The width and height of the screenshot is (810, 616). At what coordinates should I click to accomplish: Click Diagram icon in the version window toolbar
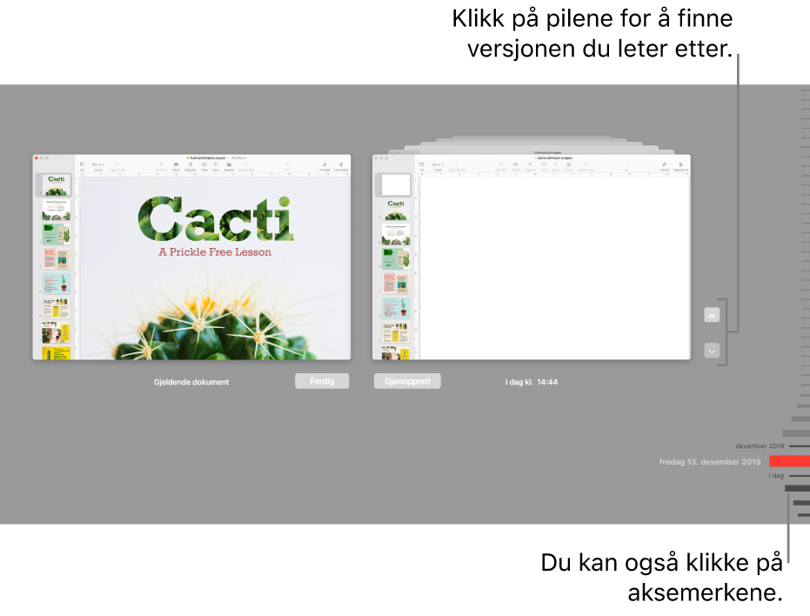[x=530, y=166]
